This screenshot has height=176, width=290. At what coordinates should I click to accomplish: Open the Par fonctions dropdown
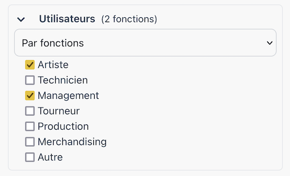145,42
